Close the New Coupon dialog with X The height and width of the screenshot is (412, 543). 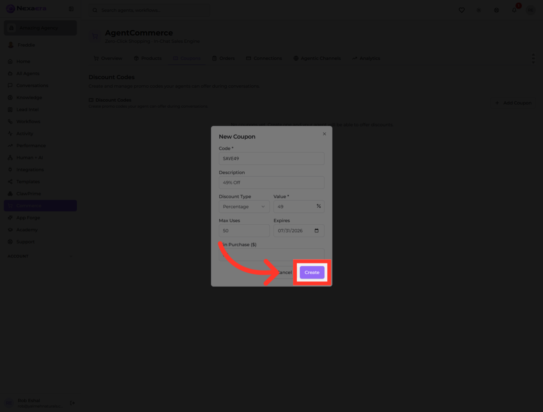324,134
